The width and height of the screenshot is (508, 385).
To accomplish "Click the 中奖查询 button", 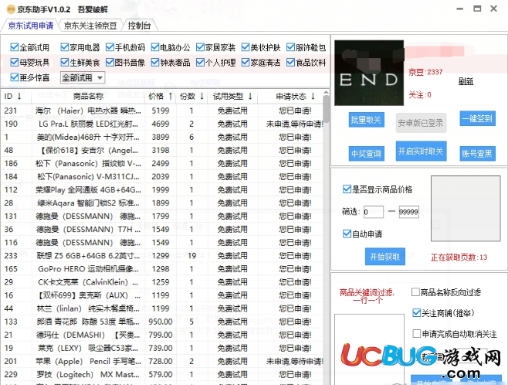I will pyautogui.click(x=367, y=154).
